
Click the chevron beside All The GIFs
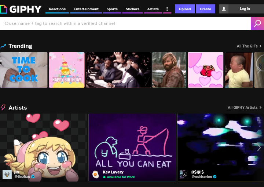260,46
